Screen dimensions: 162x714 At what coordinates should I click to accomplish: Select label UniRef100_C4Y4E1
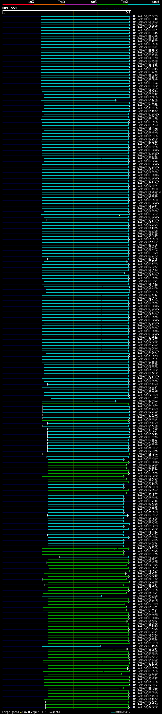coord(145,612)
